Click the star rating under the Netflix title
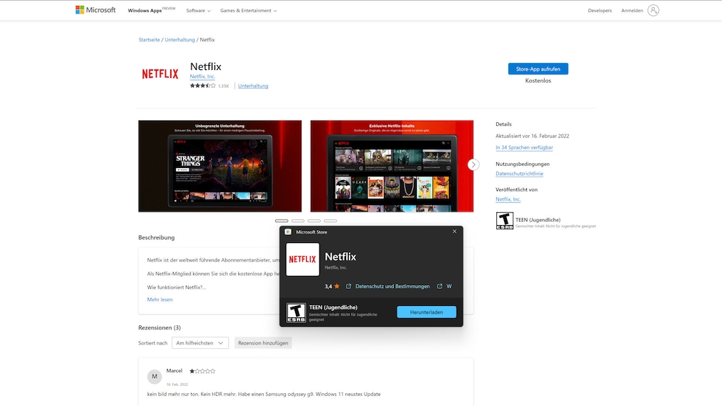Image resolution: width=722 pixels, height=406 pixels. 202,86
